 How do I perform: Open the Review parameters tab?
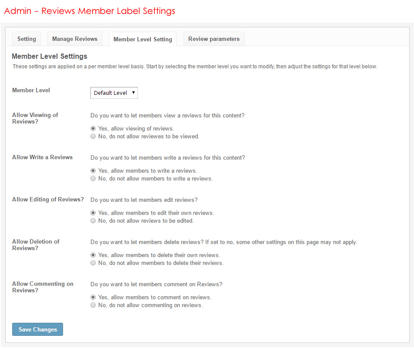pos(214,39)
